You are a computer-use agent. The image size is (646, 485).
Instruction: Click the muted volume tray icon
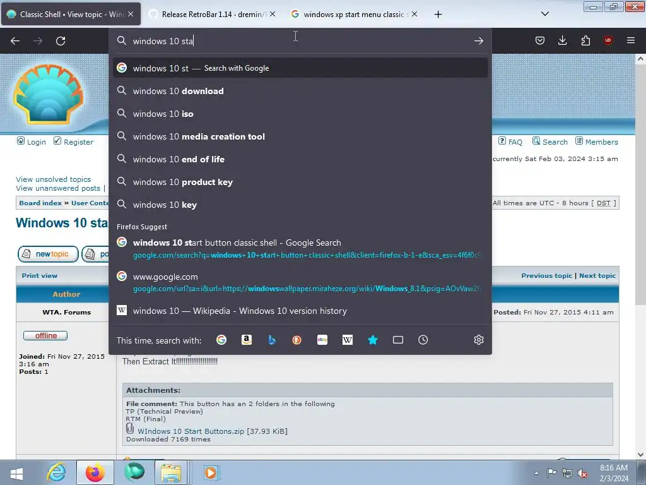tap(582, 473)
